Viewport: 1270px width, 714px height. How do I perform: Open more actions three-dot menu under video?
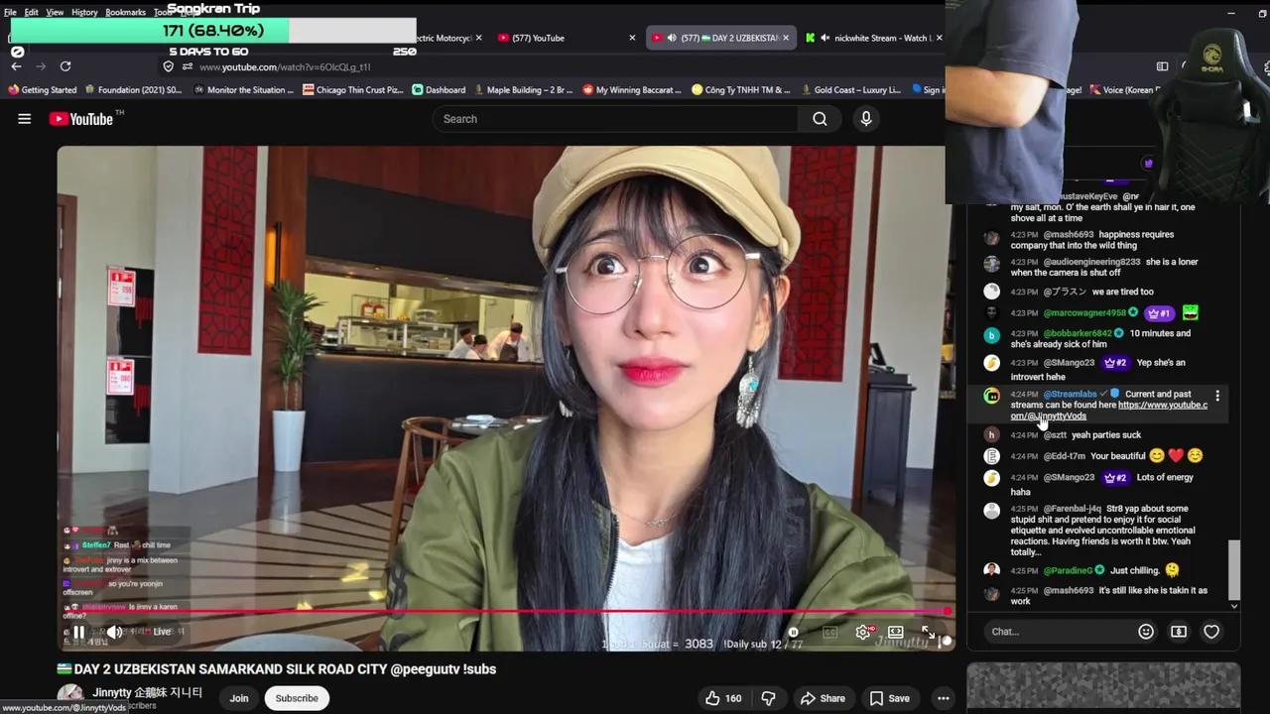pyautogui.click(x=944, y=698)
